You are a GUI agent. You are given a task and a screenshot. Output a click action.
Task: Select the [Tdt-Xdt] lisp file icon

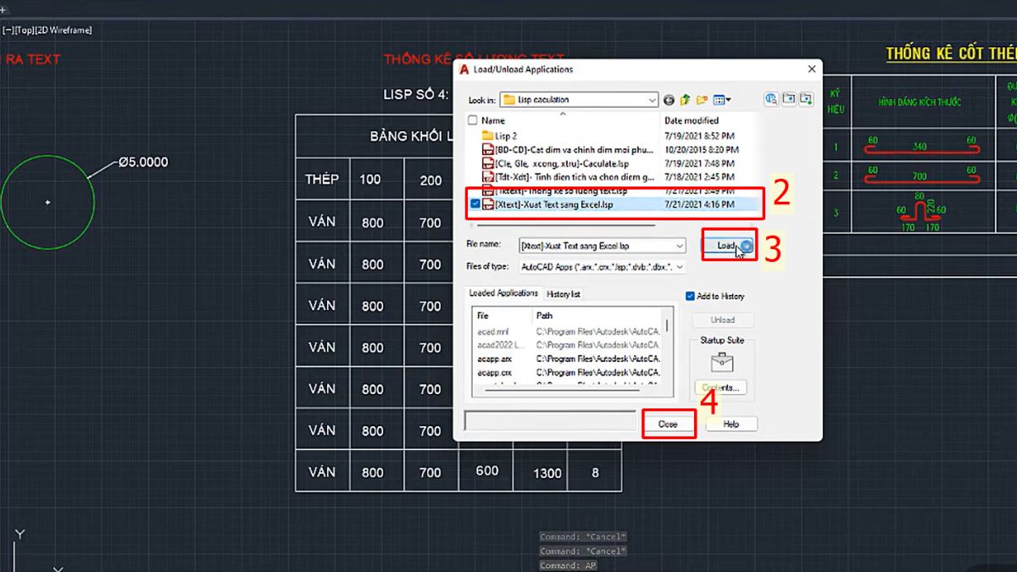point(487,177)
